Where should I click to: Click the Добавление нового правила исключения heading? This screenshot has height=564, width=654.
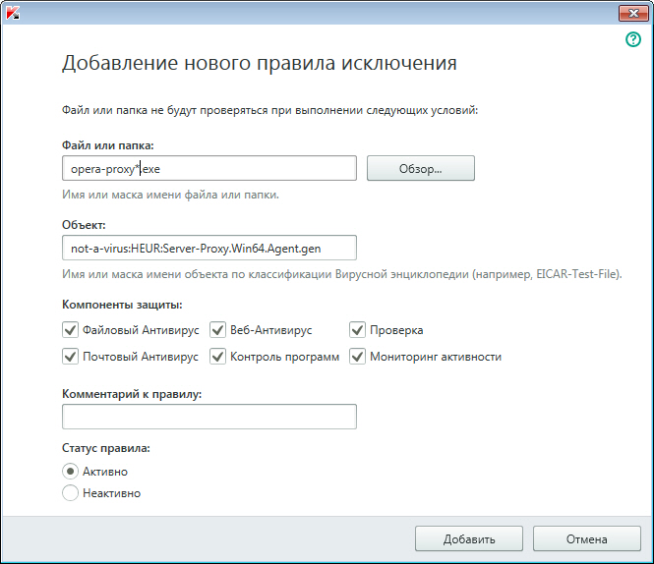pyautogui.click(x=259, y=64)
